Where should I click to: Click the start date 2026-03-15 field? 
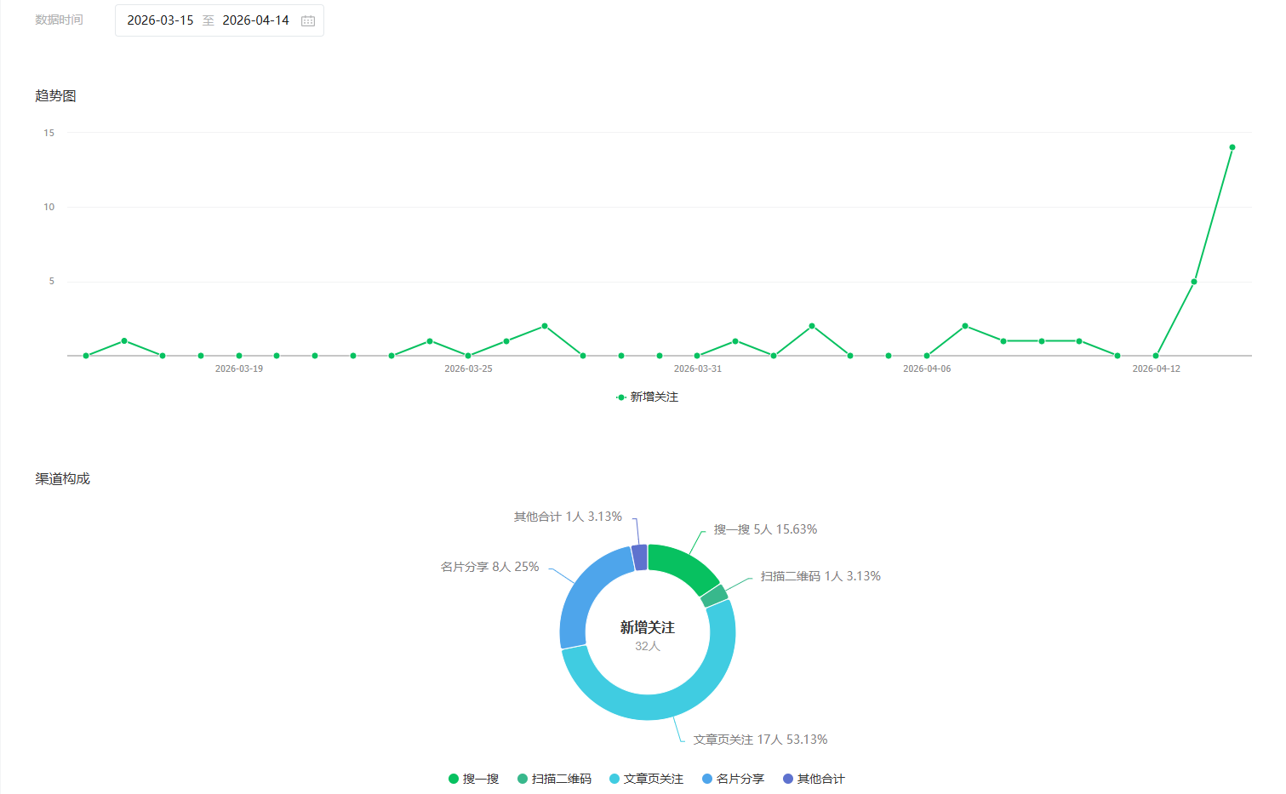pos(160,20)
